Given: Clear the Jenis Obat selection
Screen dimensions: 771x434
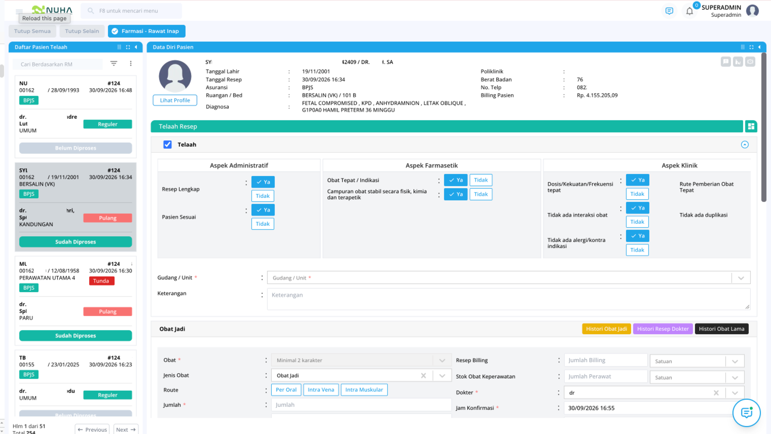Looking at the screenshot, I should pos(424,376).
